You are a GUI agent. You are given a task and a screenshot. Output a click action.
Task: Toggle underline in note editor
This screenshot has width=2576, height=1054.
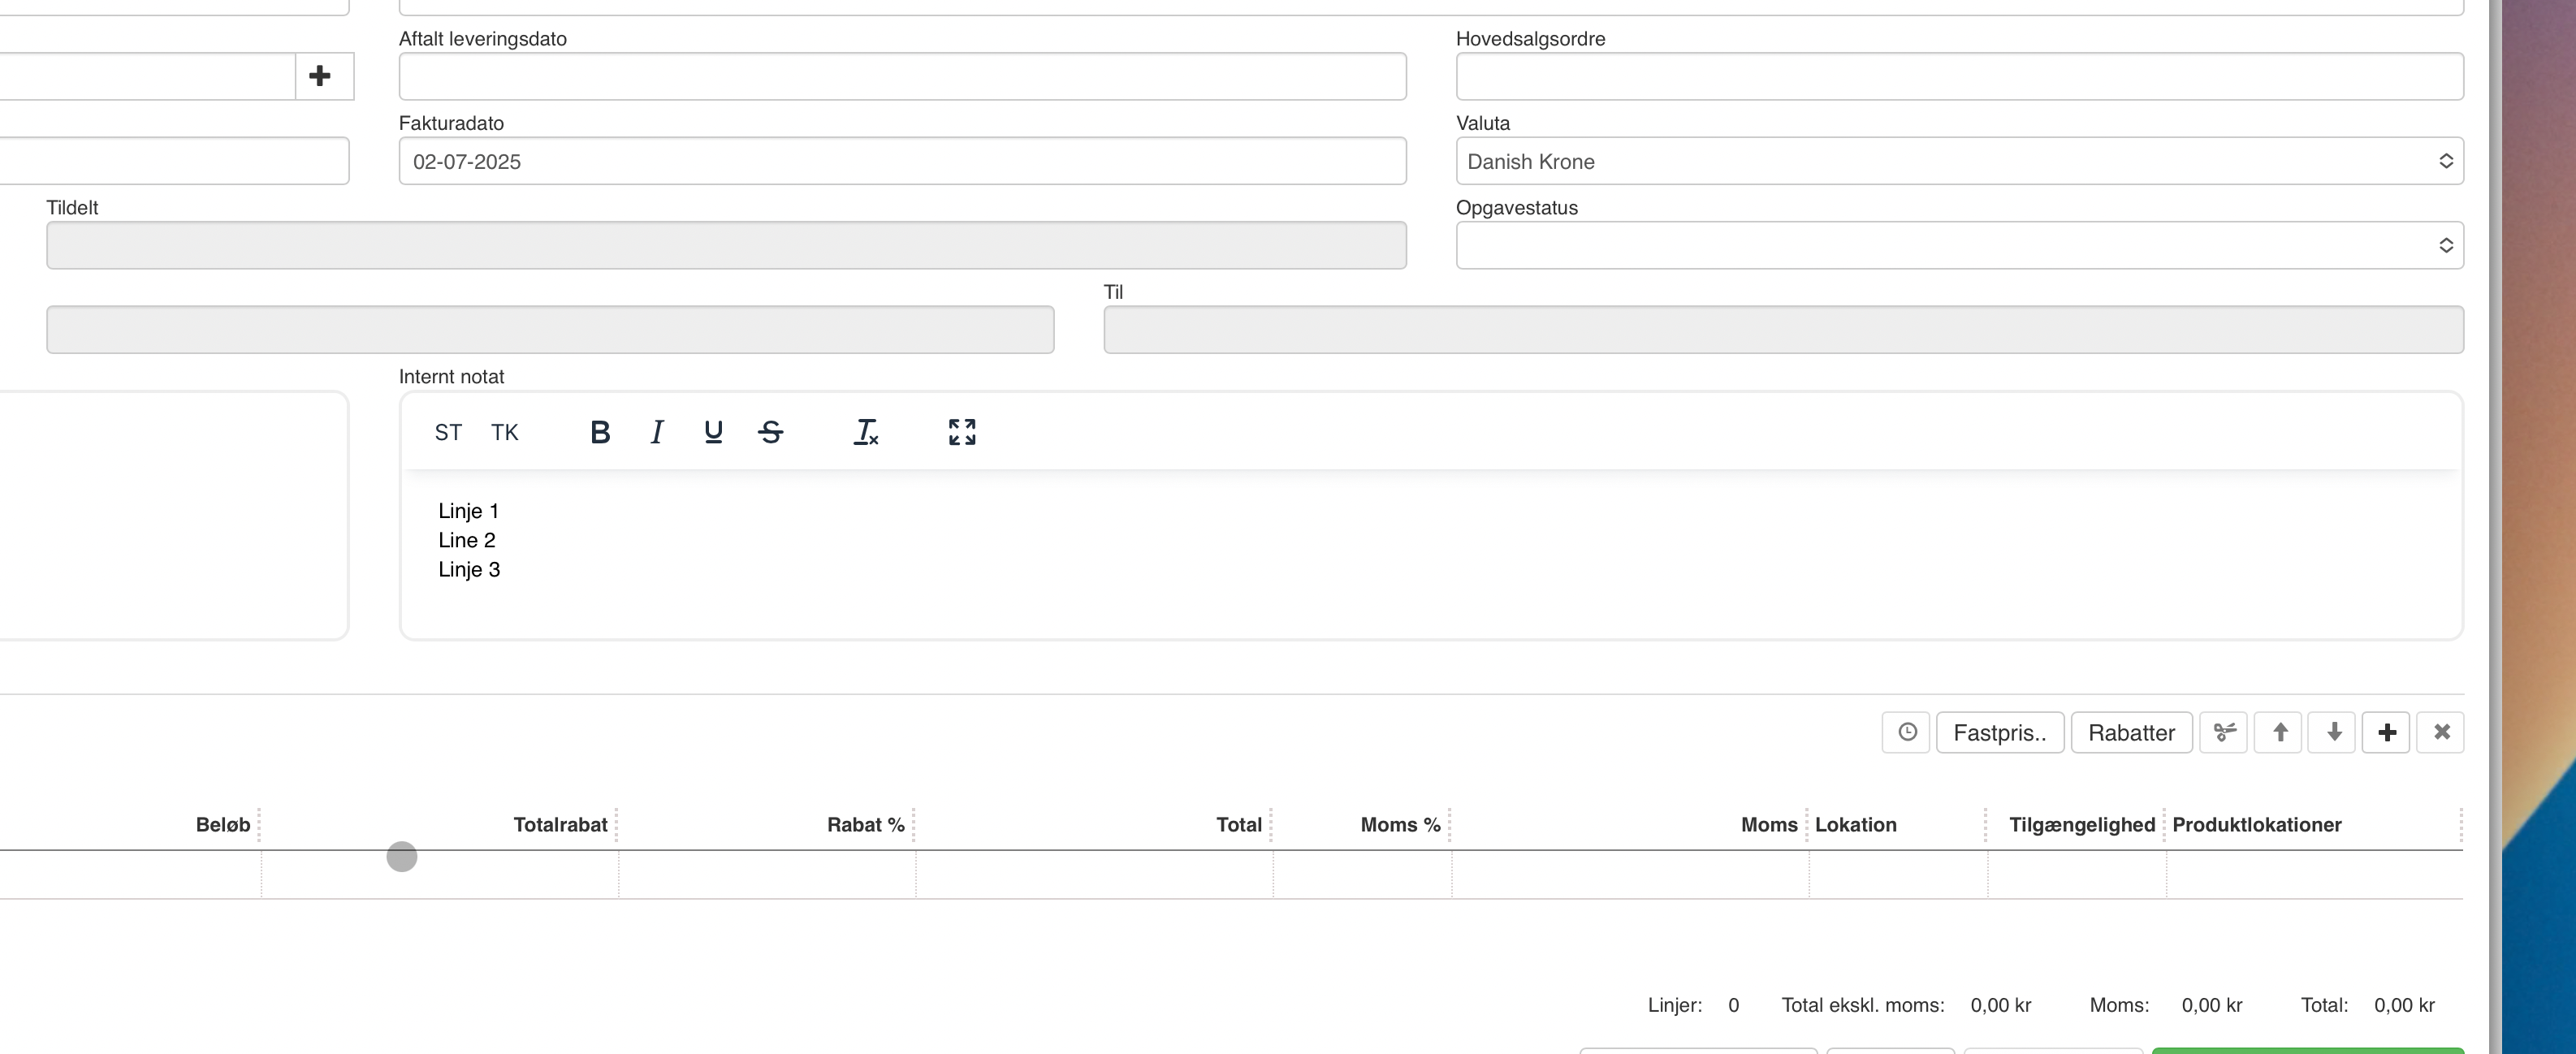[713, 432]
